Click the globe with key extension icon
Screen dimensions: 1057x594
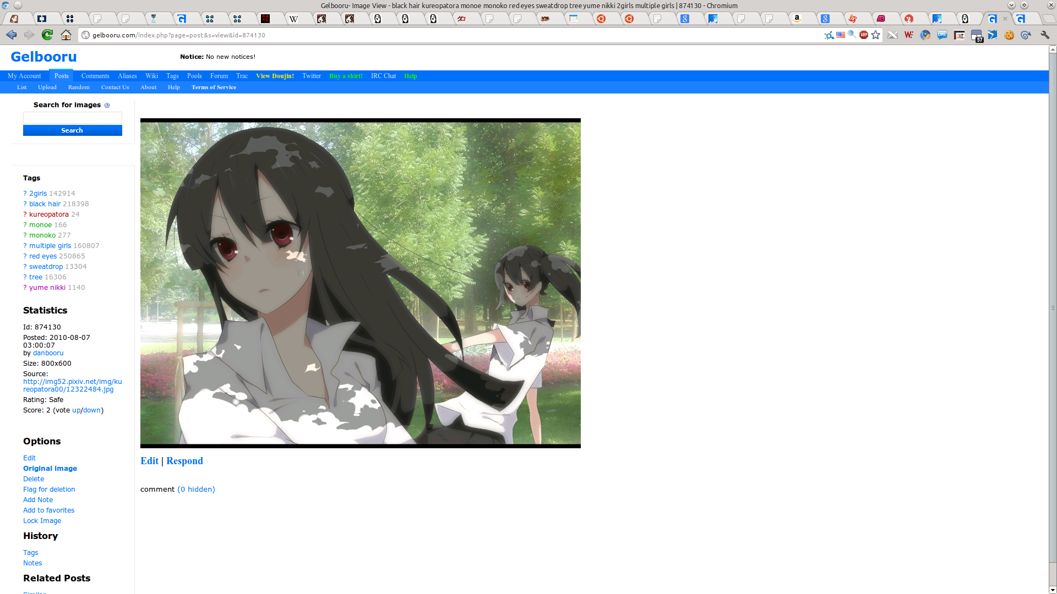click(x=925, y=35)
